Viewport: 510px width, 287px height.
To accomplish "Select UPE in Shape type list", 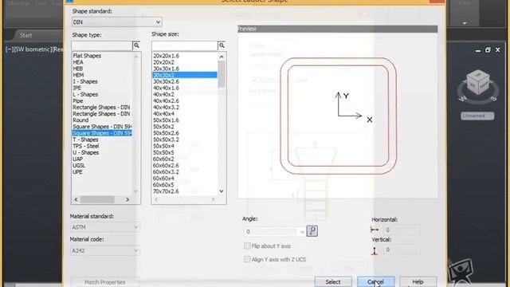I will [x=78, y=172].
